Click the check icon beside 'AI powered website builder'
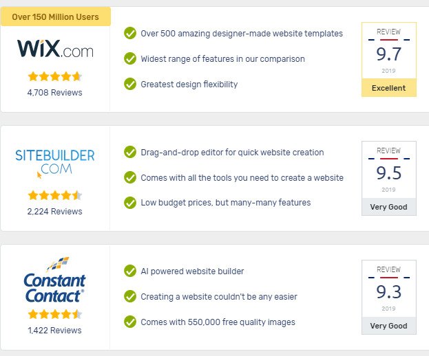Image resolution: width=429 pixels, height=356 pixels. [x=130, y=271]
